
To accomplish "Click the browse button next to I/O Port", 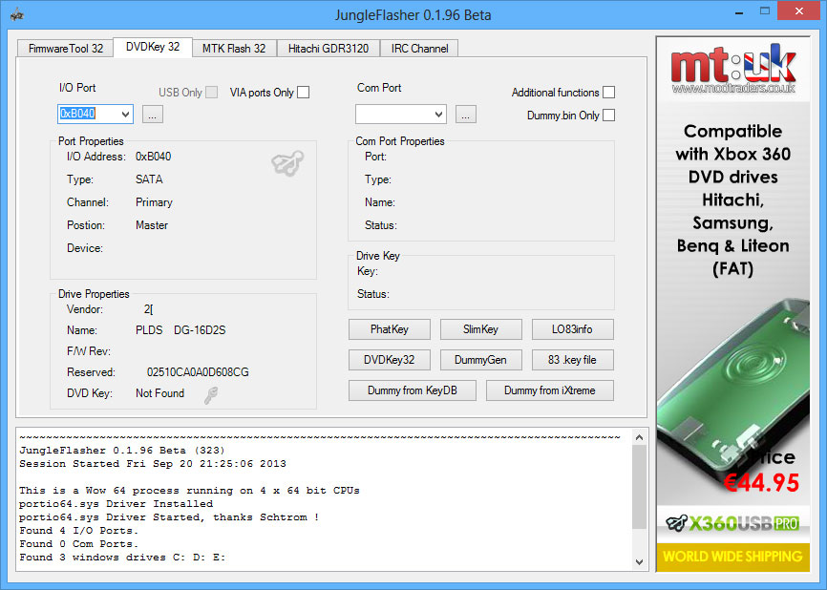I will 153,114.
